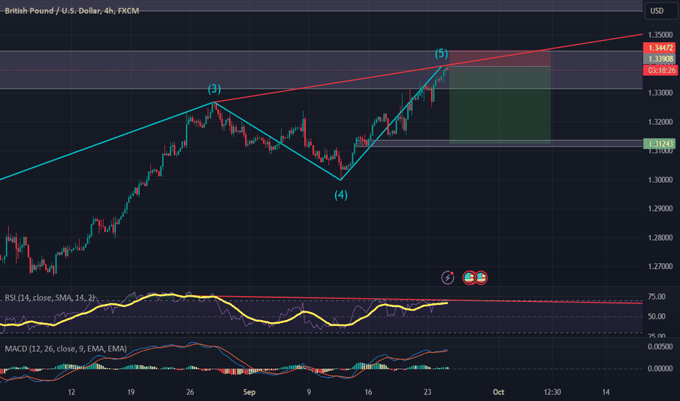The height and width of the screenshot is (401, 680).
Task: Select the (4) wave label
Action: coord(341,195)
